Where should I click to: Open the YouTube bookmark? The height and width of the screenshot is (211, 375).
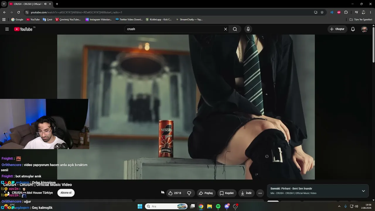coord(33,20)
